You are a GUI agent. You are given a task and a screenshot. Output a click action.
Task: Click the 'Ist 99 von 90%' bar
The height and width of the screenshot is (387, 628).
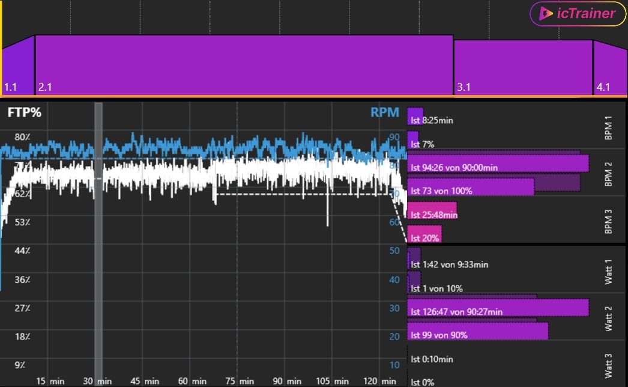pos(478,331)
